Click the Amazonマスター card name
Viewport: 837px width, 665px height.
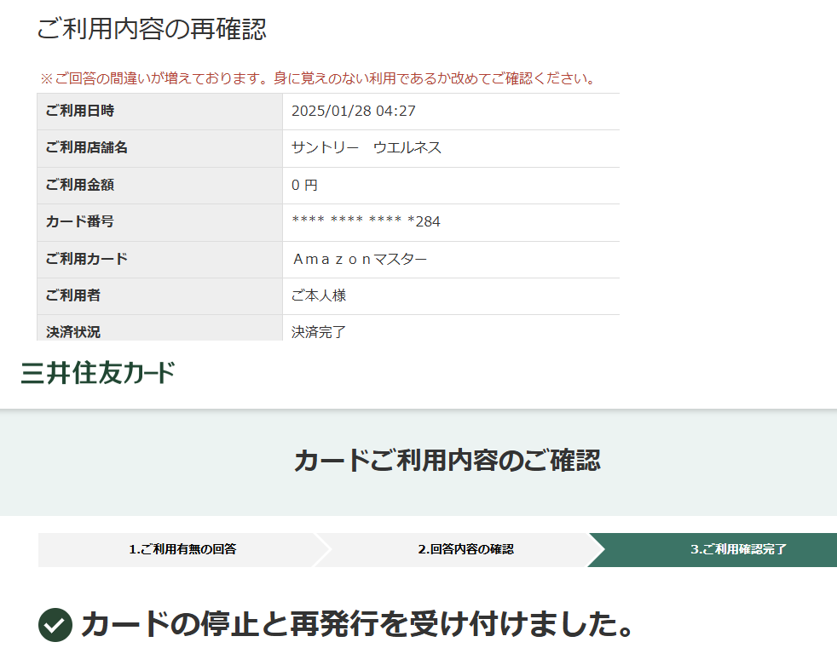[360, 259]
